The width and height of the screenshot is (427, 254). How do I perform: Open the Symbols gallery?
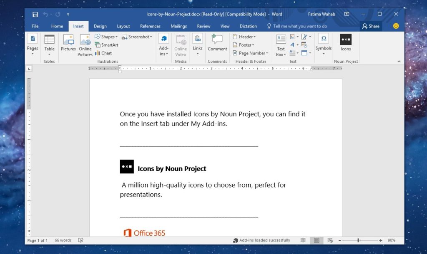[x=324, y=45]
